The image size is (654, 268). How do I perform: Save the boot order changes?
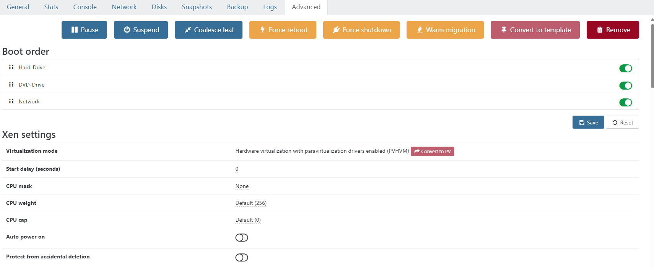[x=588, y=123]
